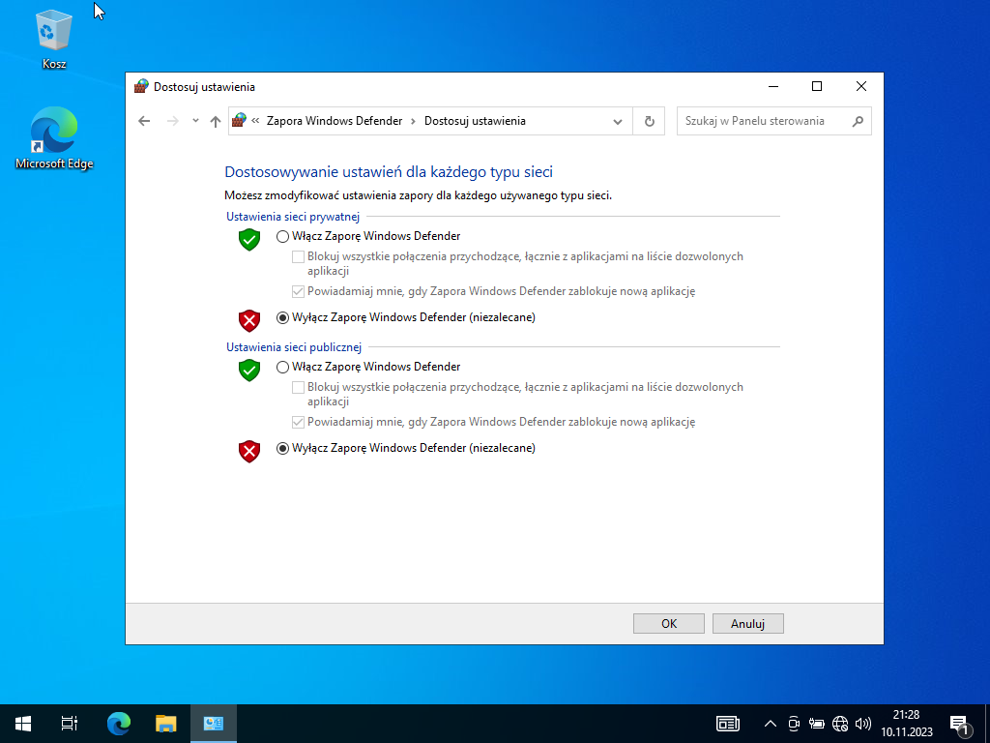
Task: Click the battery power tray icon
Action: coord(816,724)
